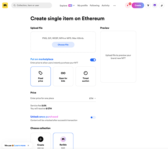Open the lightning notifications icon
The image size is (168, 149).
click(128, 5)
